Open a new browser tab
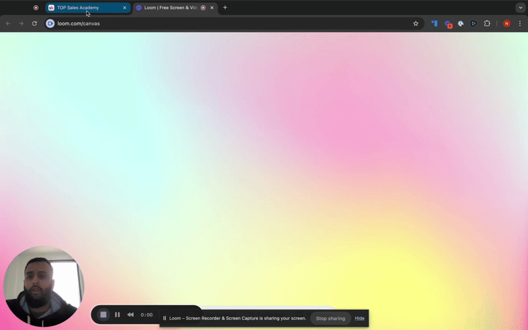The width and height of the screenshot is (528, 330). pyautogui.click(x=225, y=7)
